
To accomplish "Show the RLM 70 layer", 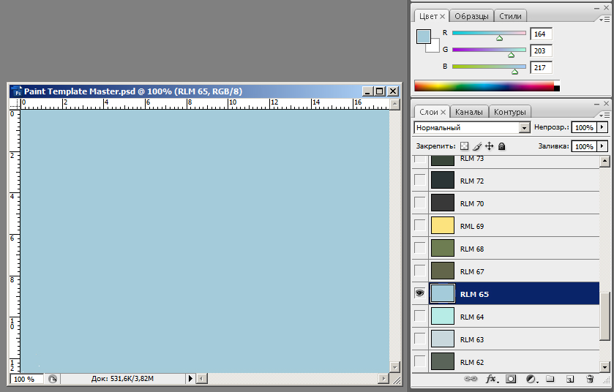I will pos(420,203).
